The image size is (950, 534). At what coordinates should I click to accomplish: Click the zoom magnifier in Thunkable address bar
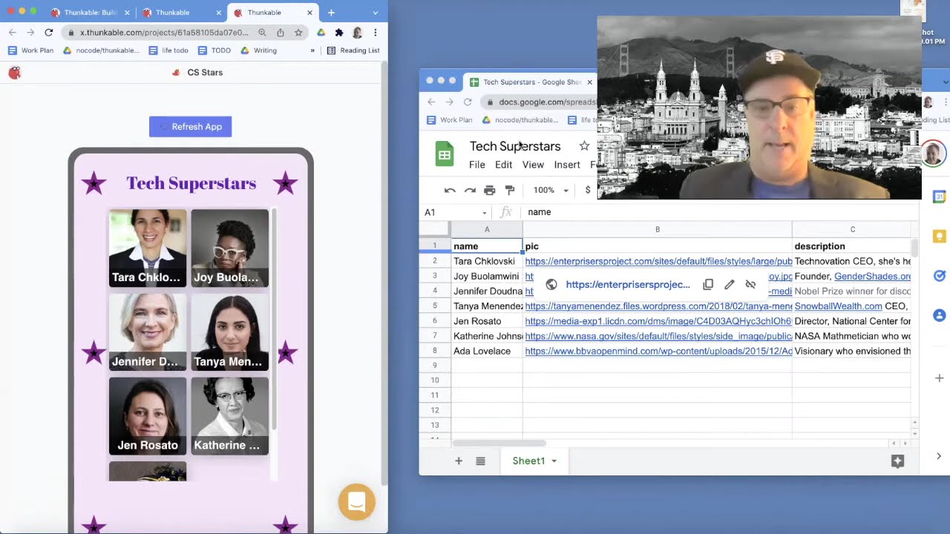[x=262, y=33]
